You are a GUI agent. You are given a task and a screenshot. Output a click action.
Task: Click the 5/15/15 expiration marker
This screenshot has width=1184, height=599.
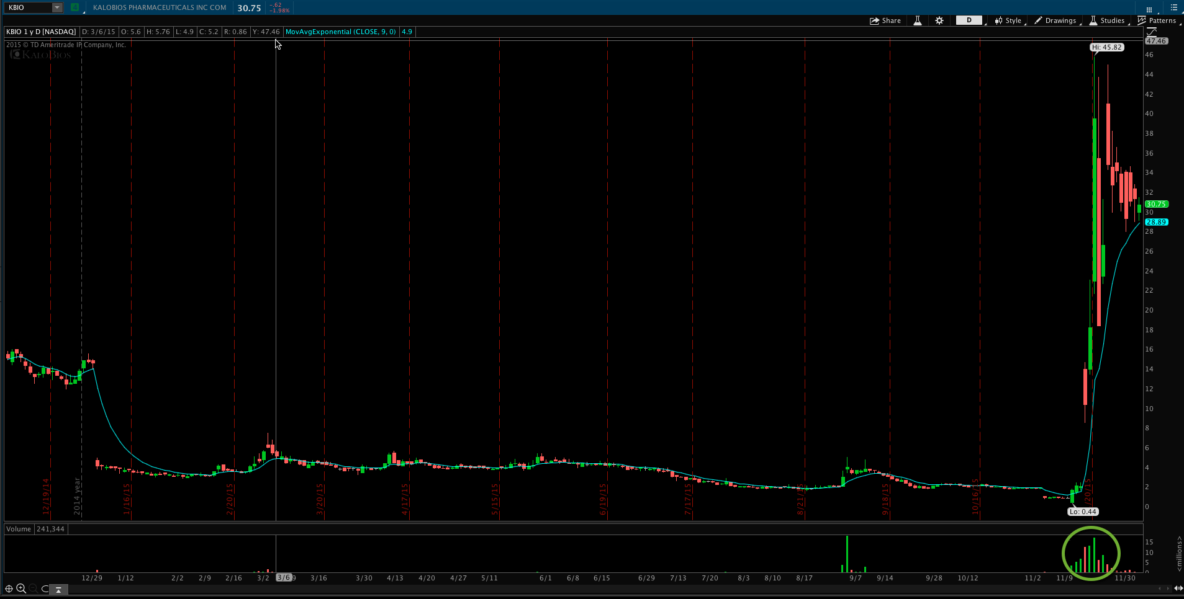coord(495,499)
